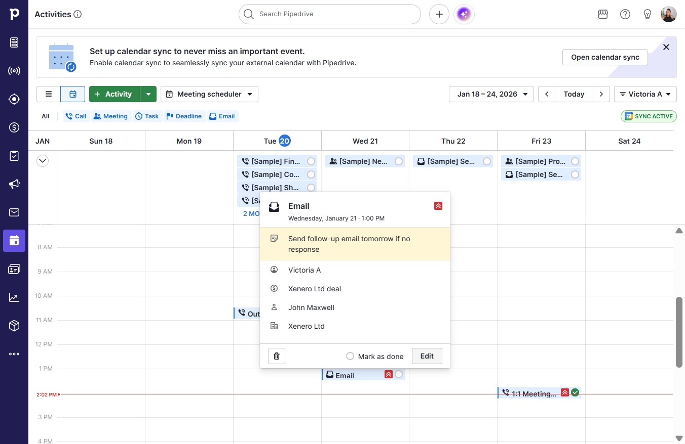Open the user profile avatar
The width and height of the screenshot is (685, 444).
click(x=669, y=14)
